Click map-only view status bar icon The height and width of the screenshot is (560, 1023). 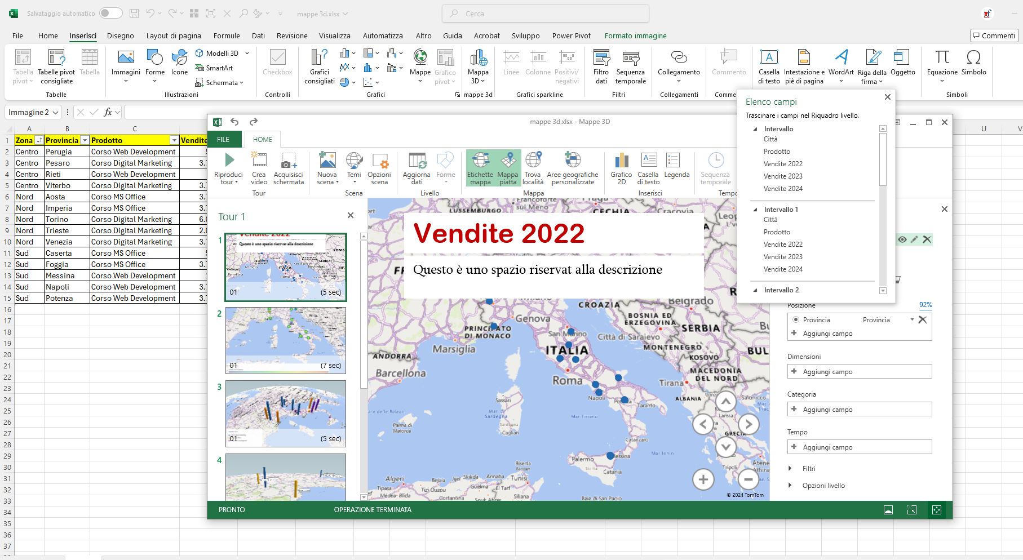click(937, 510)
